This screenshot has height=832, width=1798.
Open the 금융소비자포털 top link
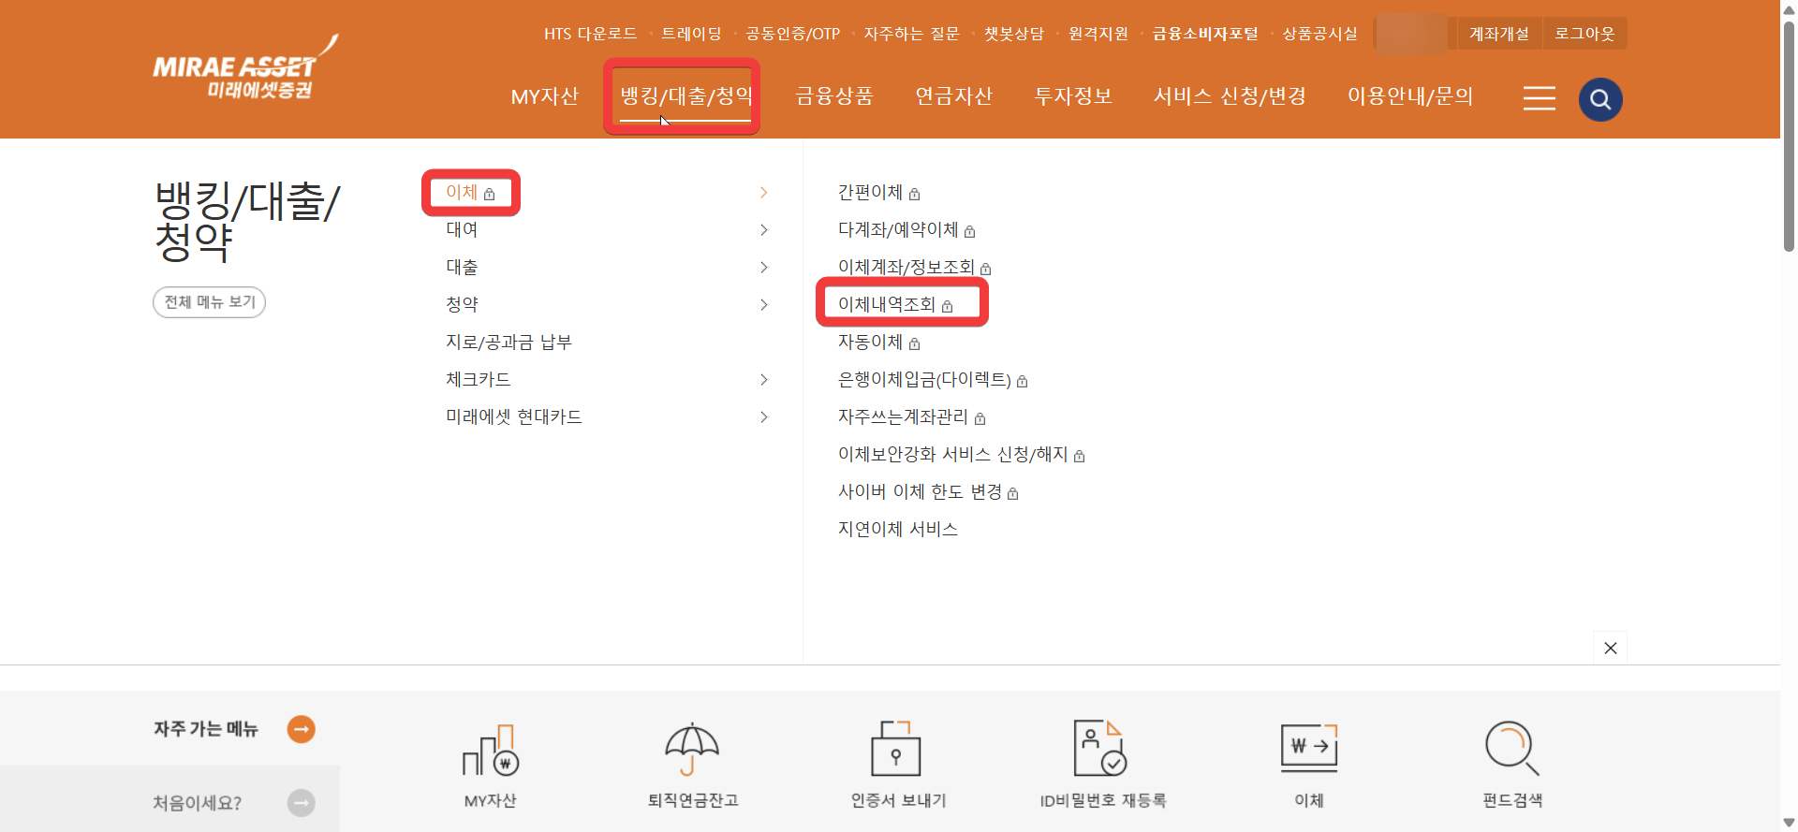tap(1204, 34)
